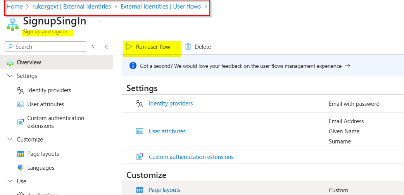Click the Page layouts icon in Customize table
Image resolution: width=404 pixels, height=195 pixels.
click(x=140, y=190)
